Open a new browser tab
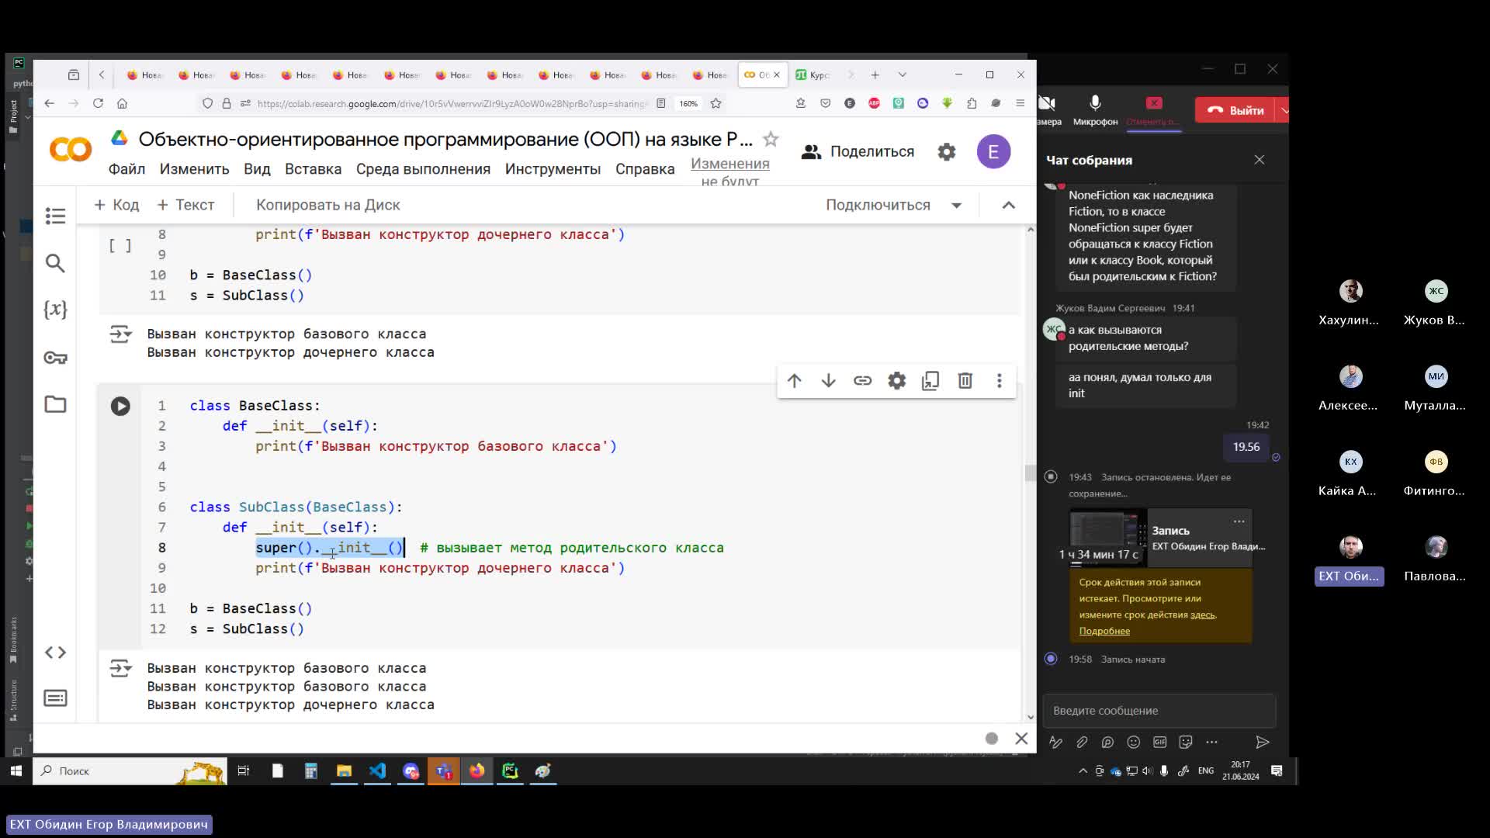This screenshot has width=1490, height=838. (x=875, y=75)
